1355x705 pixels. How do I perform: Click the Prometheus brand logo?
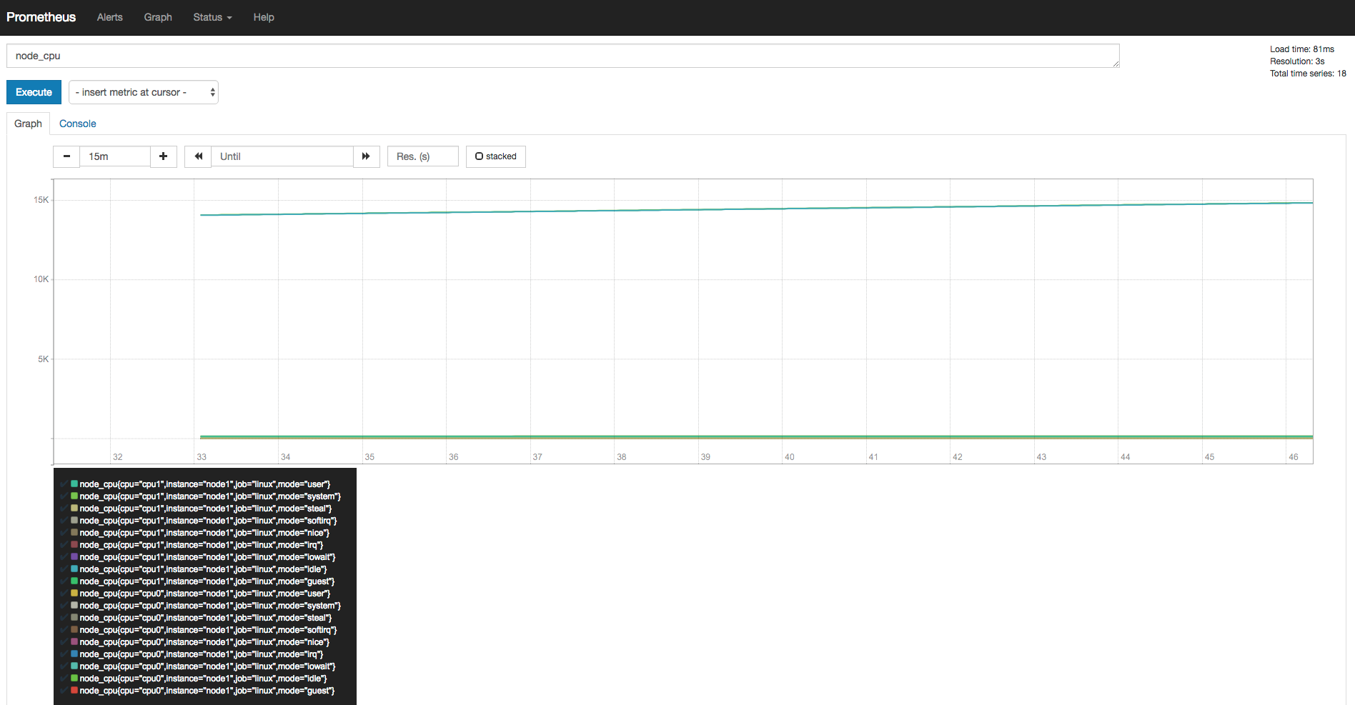[41, 17]
